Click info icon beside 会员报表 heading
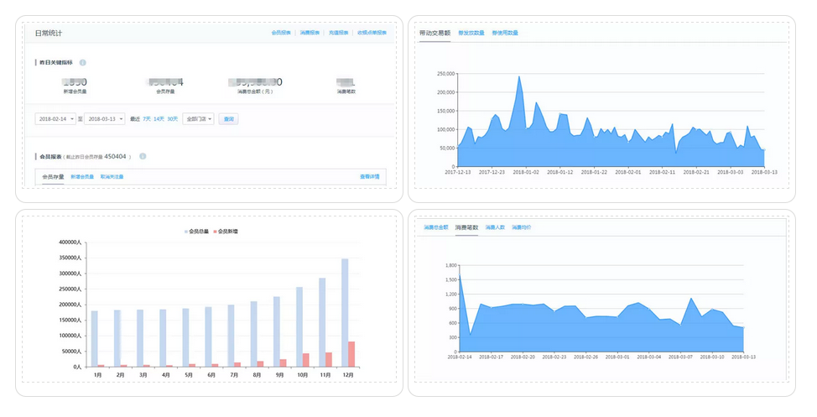This screenshot has height=417, width=817. [x=143, y=156]
